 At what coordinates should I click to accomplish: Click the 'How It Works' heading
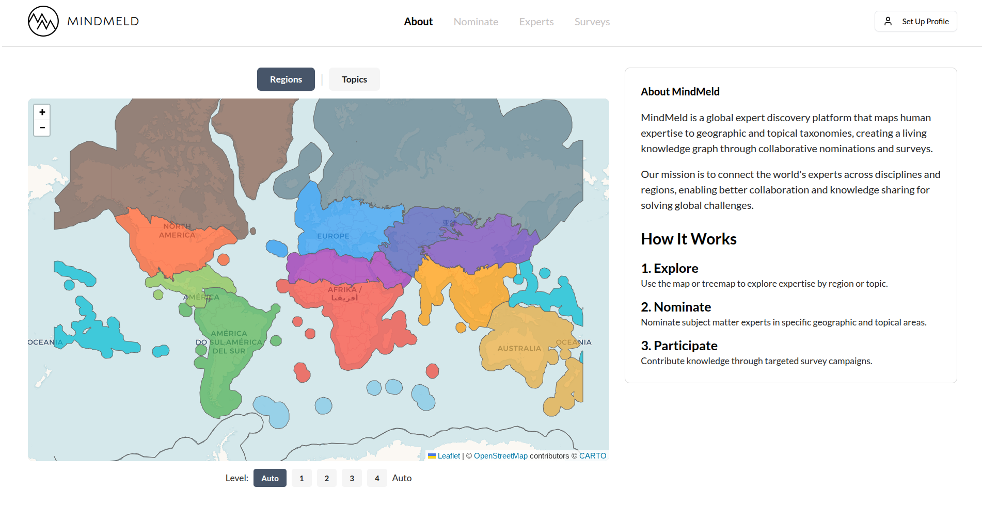tap(689, 239)
